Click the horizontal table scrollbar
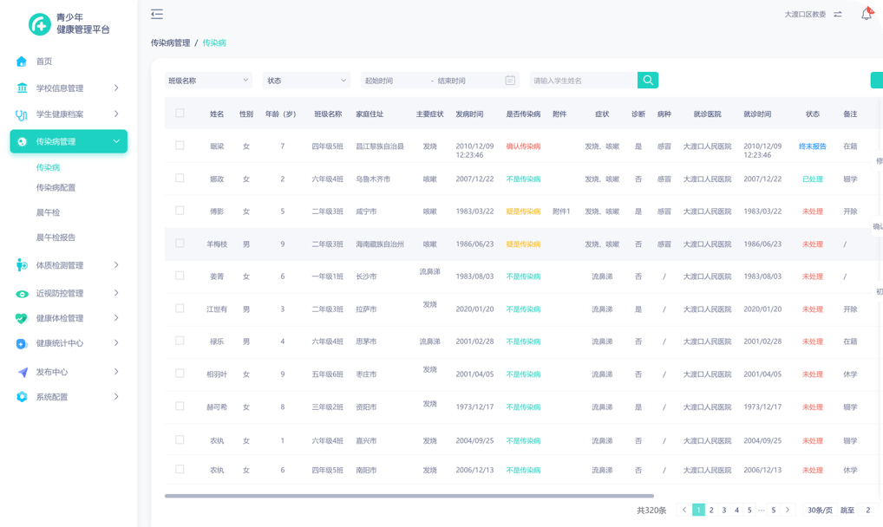Image resolution: width=883 pixels, height=527 pixels. tap(409, 496)
